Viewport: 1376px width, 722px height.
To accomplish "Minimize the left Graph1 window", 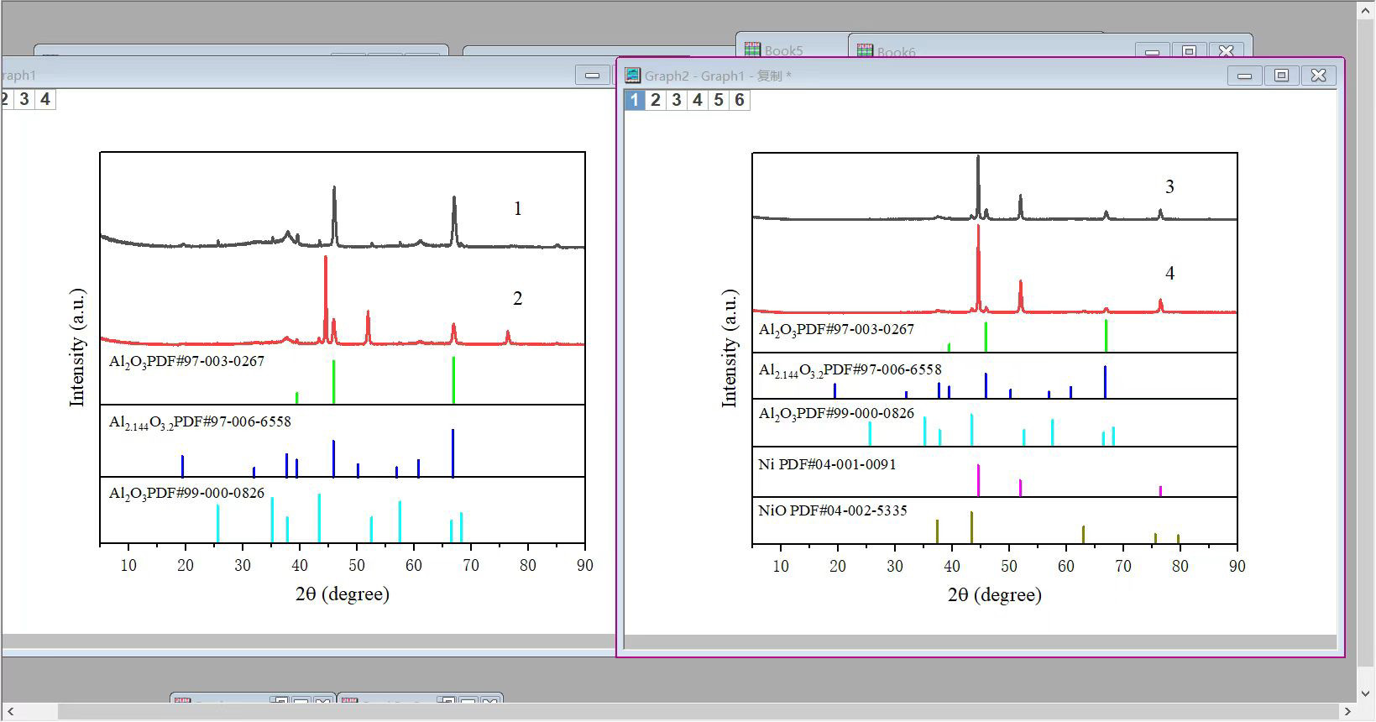I will (x=592, y=76).
